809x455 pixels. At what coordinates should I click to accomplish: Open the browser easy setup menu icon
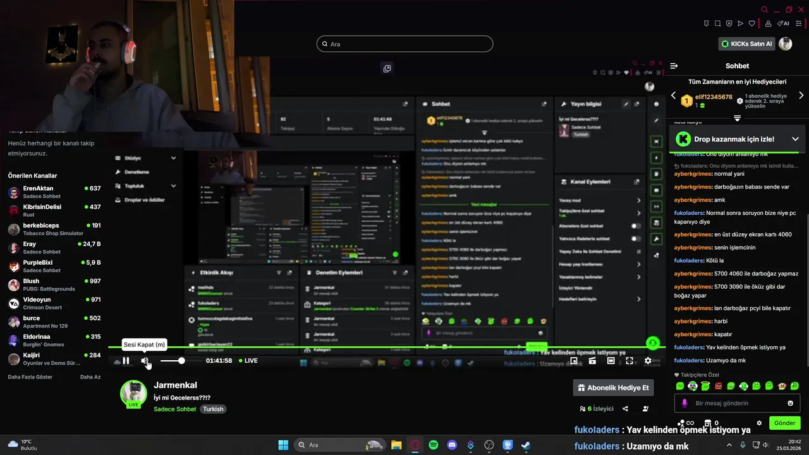799,23
